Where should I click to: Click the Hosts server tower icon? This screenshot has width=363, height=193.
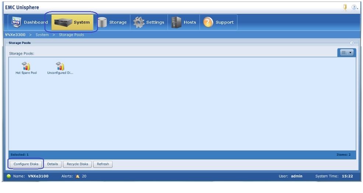pos(176,22)
